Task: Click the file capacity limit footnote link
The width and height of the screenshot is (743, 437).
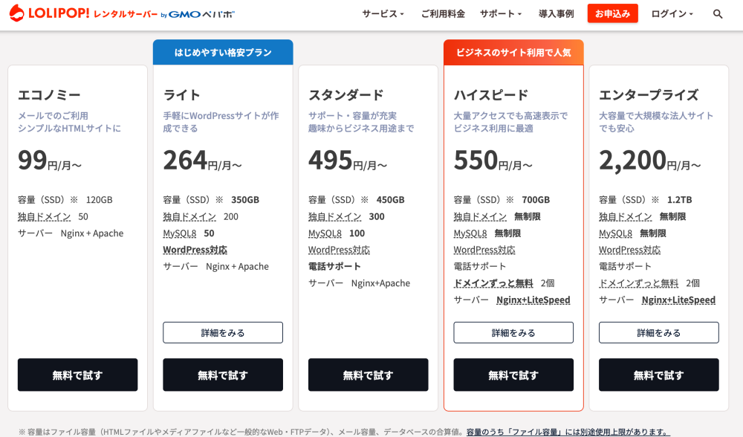Action: pos(568,432)
